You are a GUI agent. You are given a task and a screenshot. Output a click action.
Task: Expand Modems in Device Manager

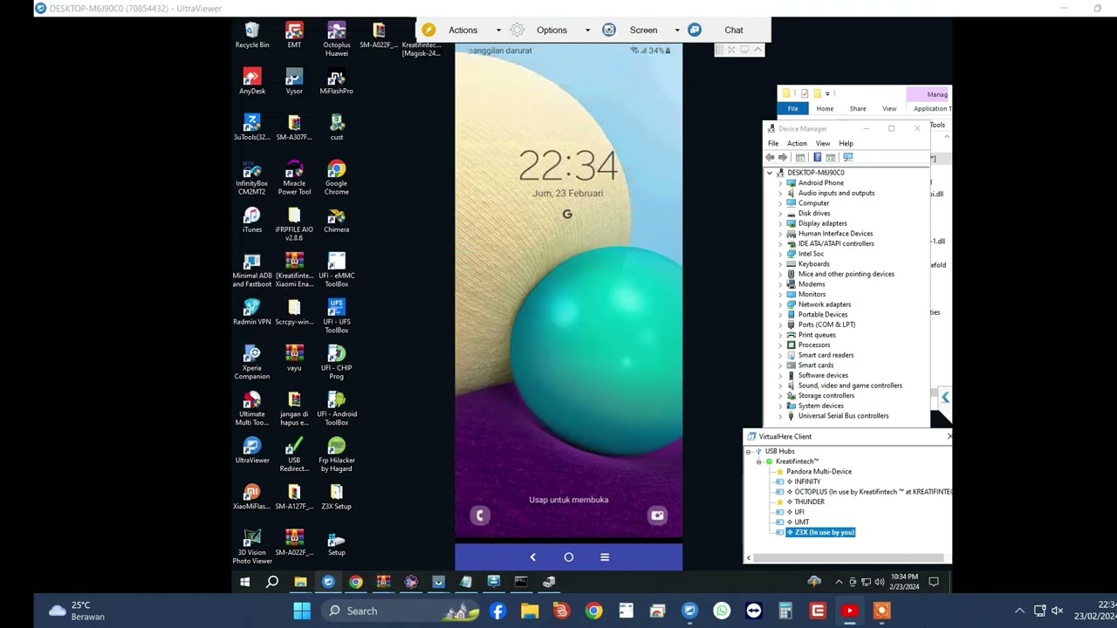click(780, 284)
